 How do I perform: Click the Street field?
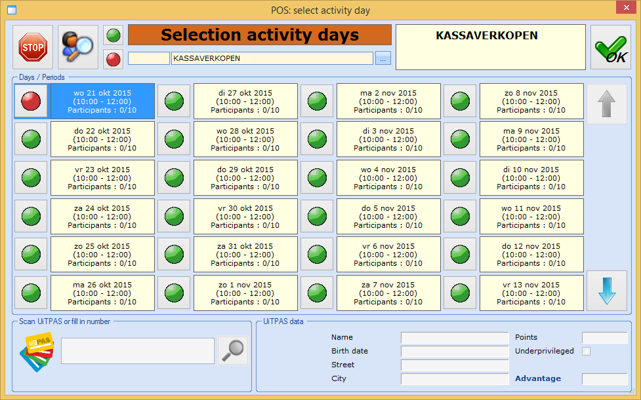click(455, 365)
